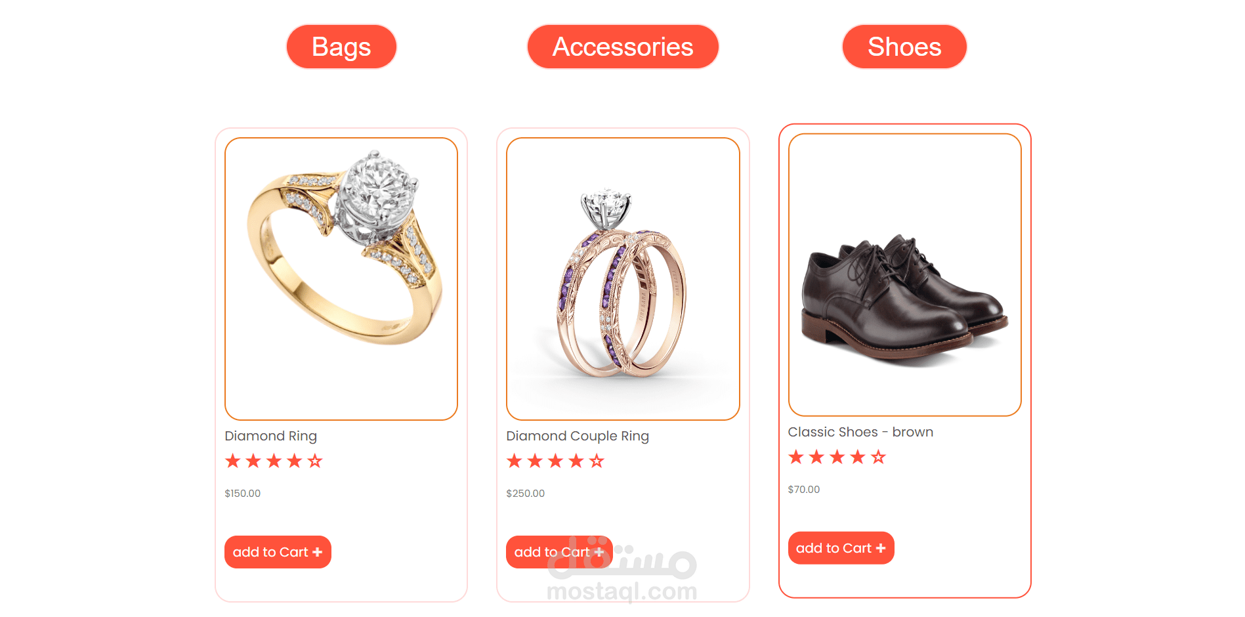
Task: Click the first star under Diamond Ring
Action: coord(233,461)
